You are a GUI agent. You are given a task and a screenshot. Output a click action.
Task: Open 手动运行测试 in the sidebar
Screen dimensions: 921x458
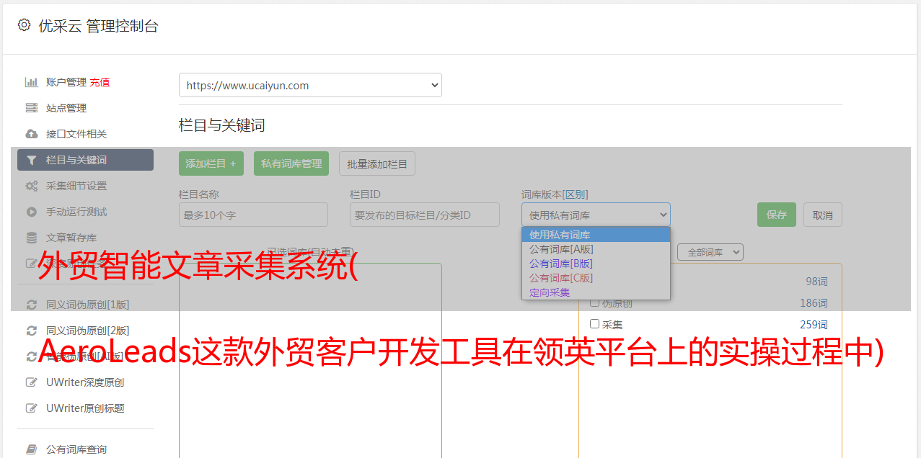point(76,212)
